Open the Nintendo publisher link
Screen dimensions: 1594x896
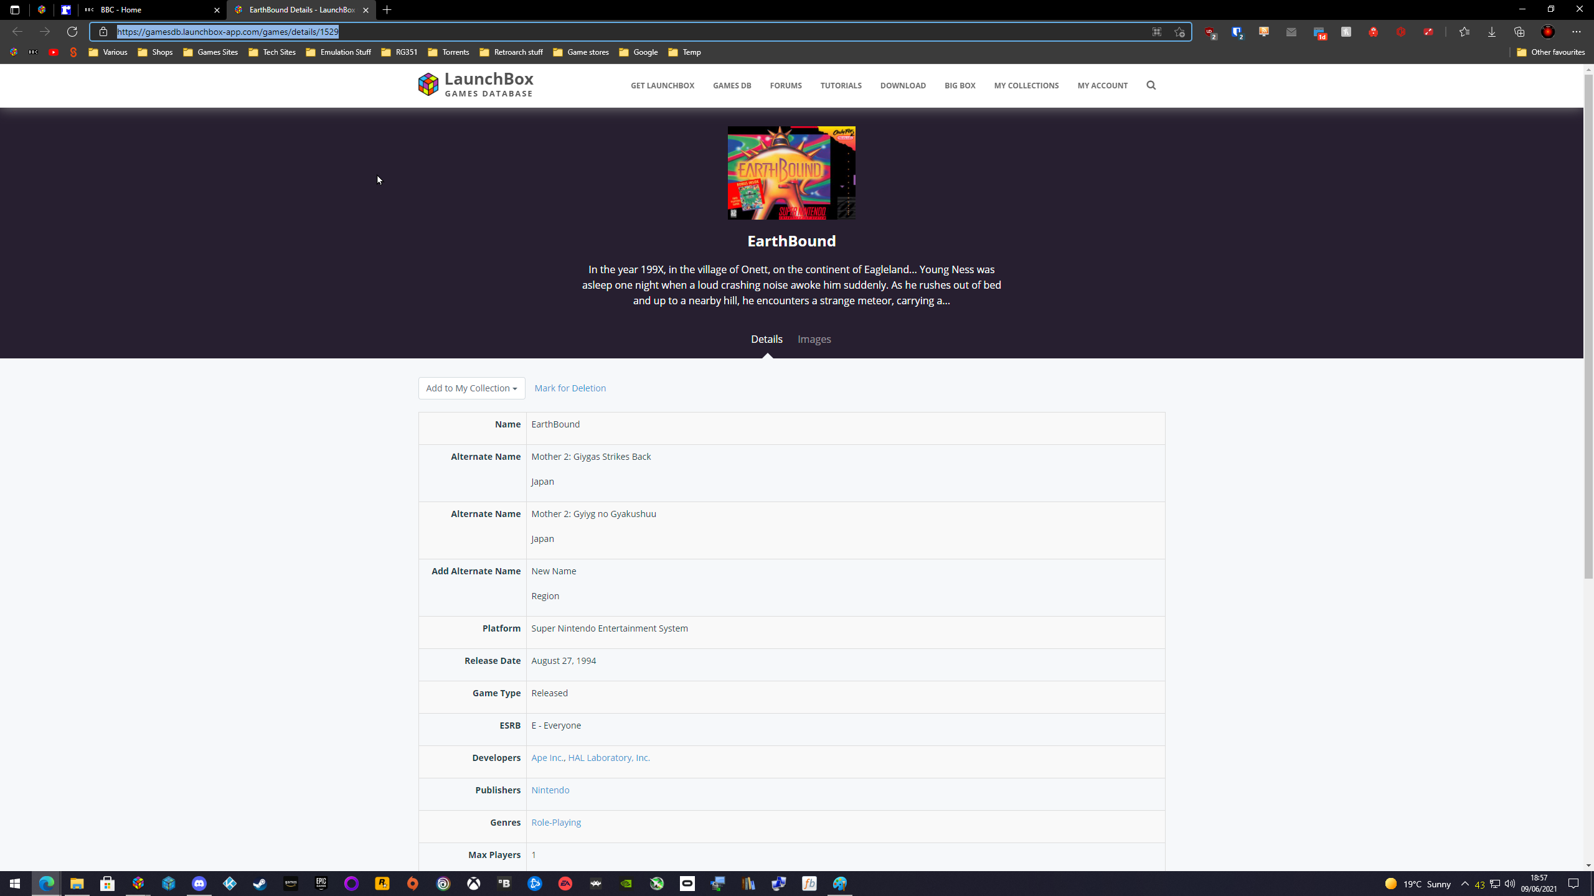550,790
